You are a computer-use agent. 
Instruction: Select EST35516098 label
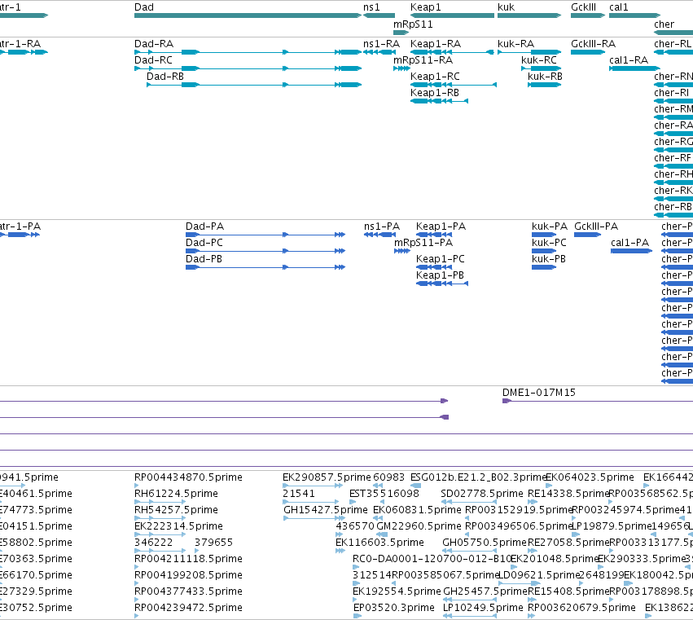point(384,494)
